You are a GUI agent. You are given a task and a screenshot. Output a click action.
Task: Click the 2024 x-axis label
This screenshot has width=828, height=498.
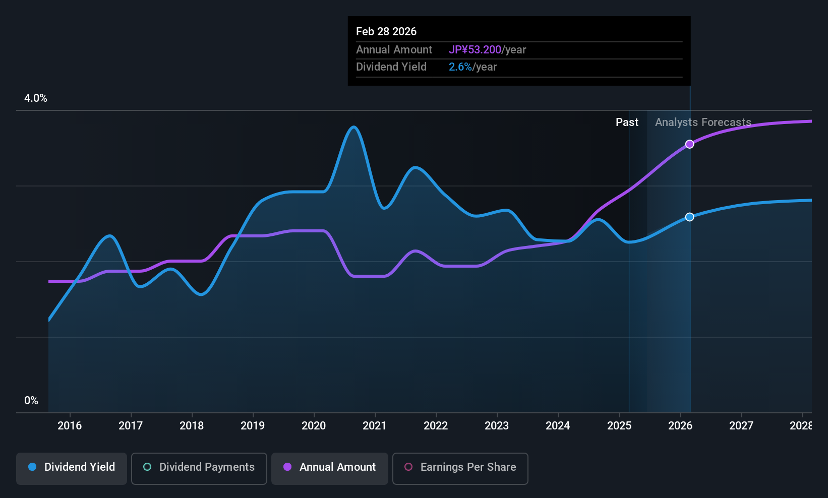pos(558,426)
